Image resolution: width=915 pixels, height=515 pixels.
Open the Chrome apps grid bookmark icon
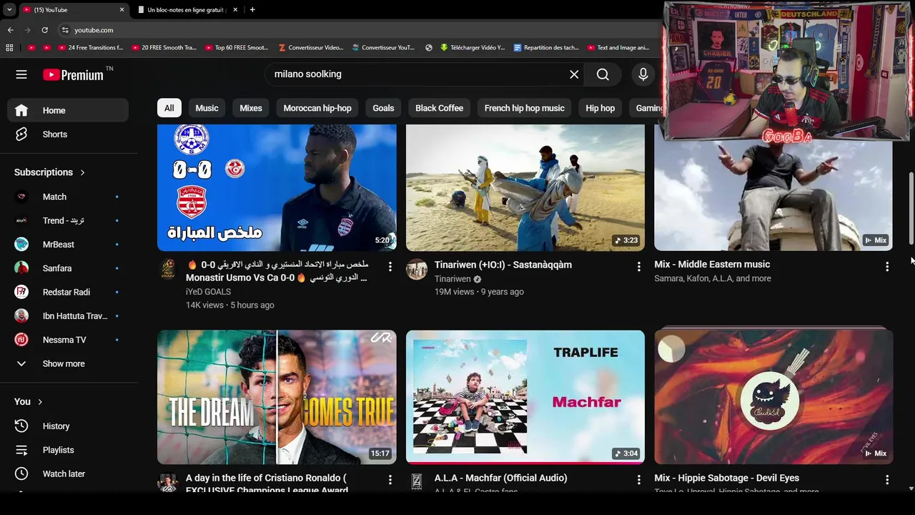9,48
